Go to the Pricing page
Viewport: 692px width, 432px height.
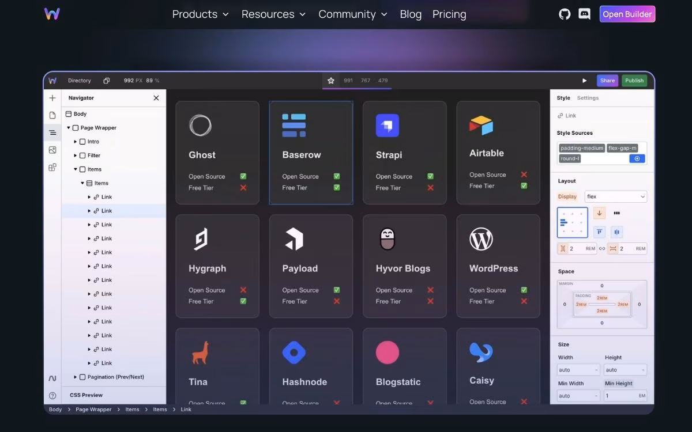[449, 14]
